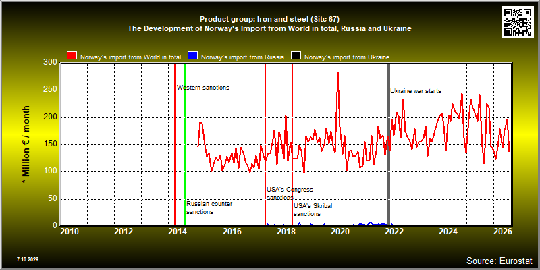
Task: Click the x-axis year 2024
Action: pos(448,232)
